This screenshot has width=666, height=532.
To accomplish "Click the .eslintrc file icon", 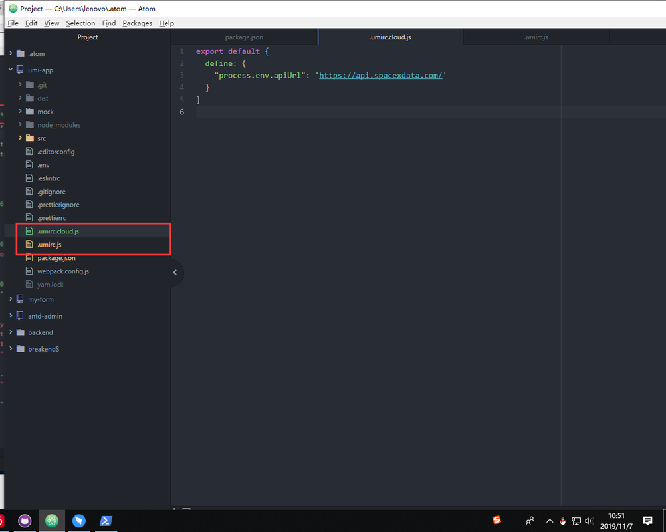I will point(29,178).
